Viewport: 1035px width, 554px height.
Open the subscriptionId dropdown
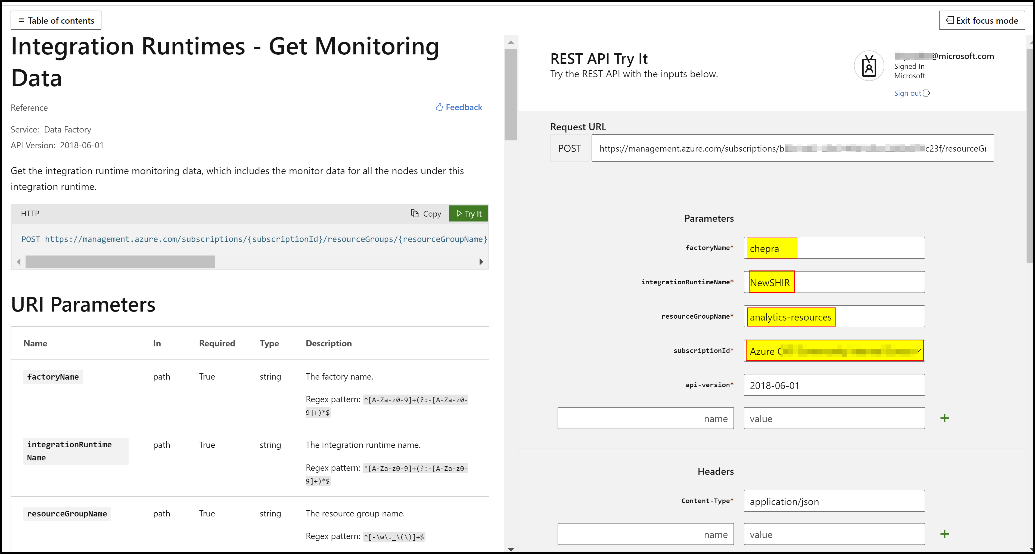coord(834,350)
